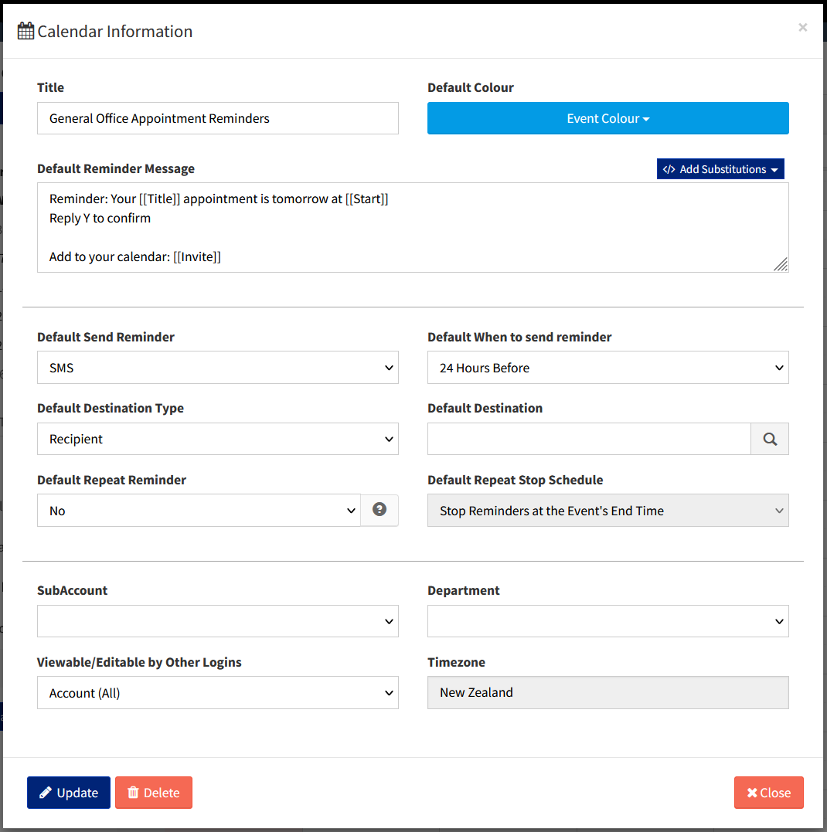Expand the Department selector

click(x=607, y=621)
